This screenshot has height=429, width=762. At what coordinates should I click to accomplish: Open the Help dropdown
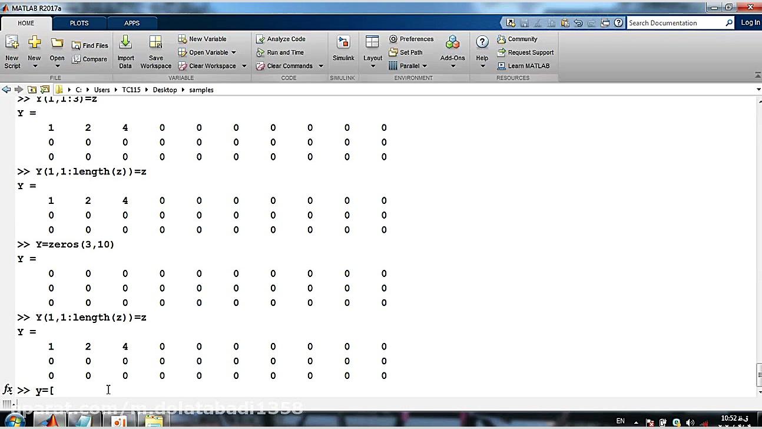[x=482, y=51]
